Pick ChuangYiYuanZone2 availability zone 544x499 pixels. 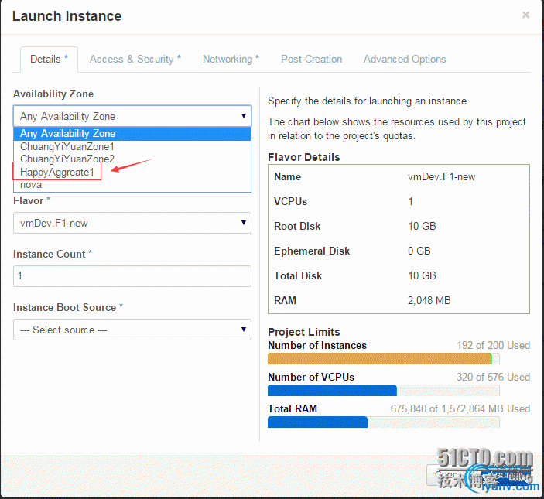(x=67, y=159)
